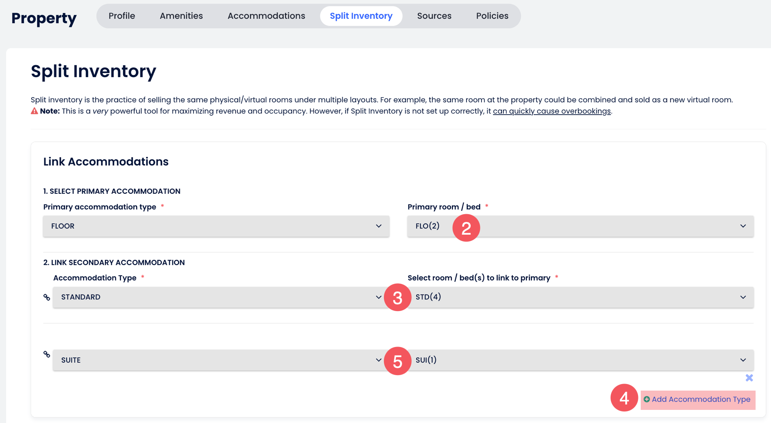Remove SUITE row with blue X icon
The image size is (771, 423).
pos(749,378)
